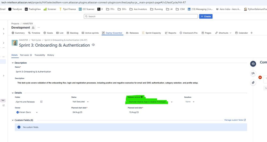
Task: Collapse the Custom Fields section
Action: (x=13, y=120)
